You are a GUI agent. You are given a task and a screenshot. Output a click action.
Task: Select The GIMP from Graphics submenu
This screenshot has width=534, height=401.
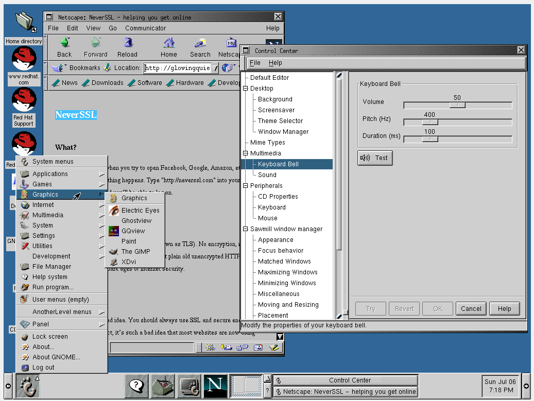pos(135,252)
